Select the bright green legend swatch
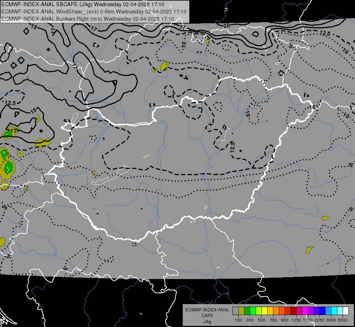 253,311
